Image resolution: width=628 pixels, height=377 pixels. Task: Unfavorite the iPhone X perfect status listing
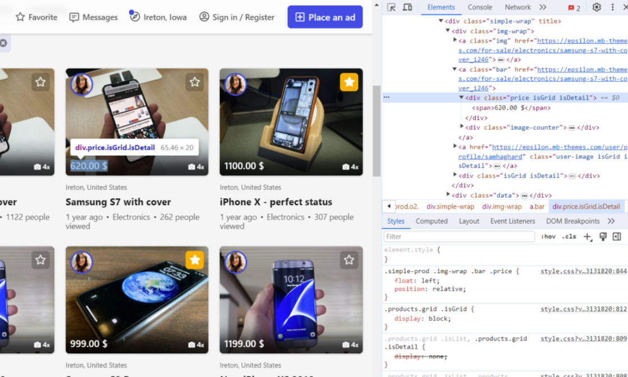click(349, 82)
